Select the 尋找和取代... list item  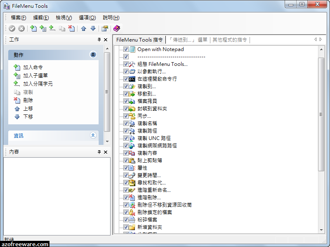[x=151, y=183]
